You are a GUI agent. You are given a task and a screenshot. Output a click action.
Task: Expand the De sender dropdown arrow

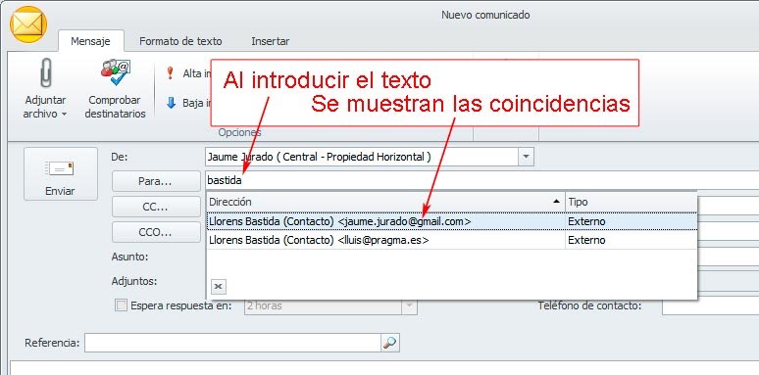526,157
